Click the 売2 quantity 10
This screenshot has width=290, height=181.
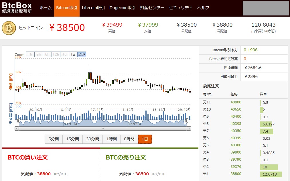[265, 167]
